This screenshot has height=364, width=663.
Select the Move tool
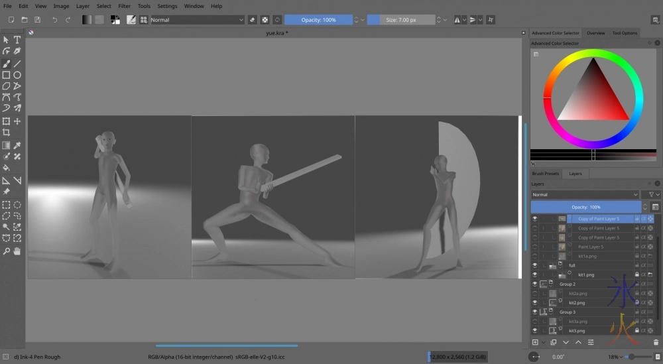pos(17,121)
